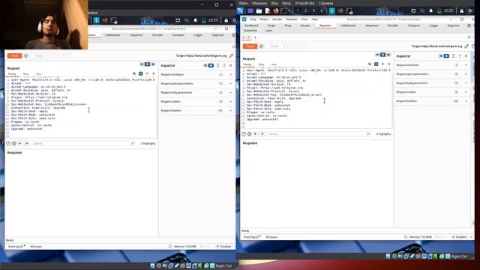Viewport: 480px width, 270px height.
Task: Toggle show newlines \n in left request editor
Action: (x=147, y=73)
